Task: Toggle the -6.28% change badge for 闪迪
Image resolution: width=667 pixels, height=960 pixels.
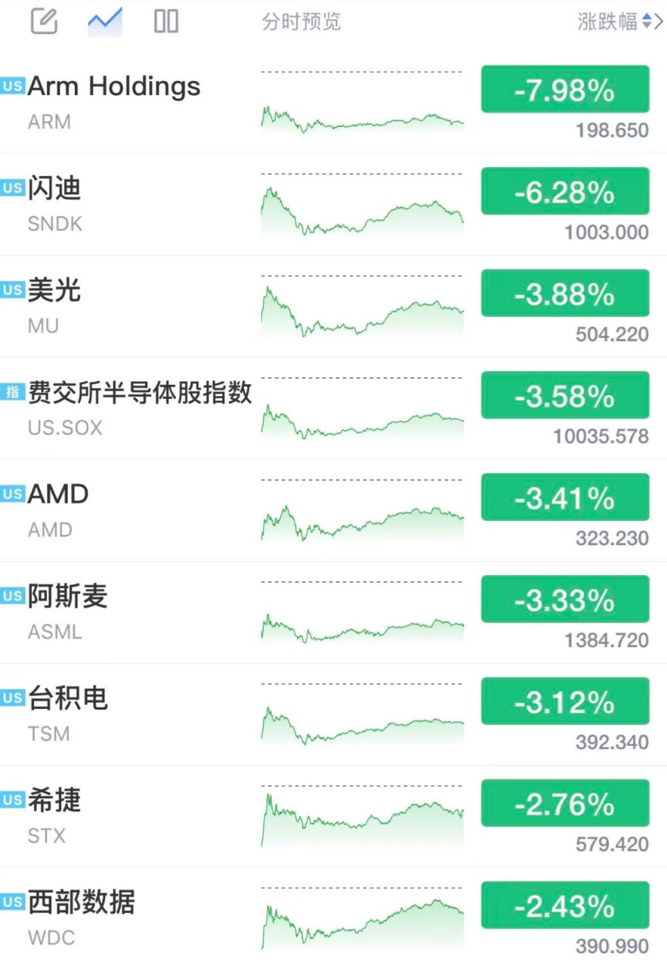Action: pos(565,192)
